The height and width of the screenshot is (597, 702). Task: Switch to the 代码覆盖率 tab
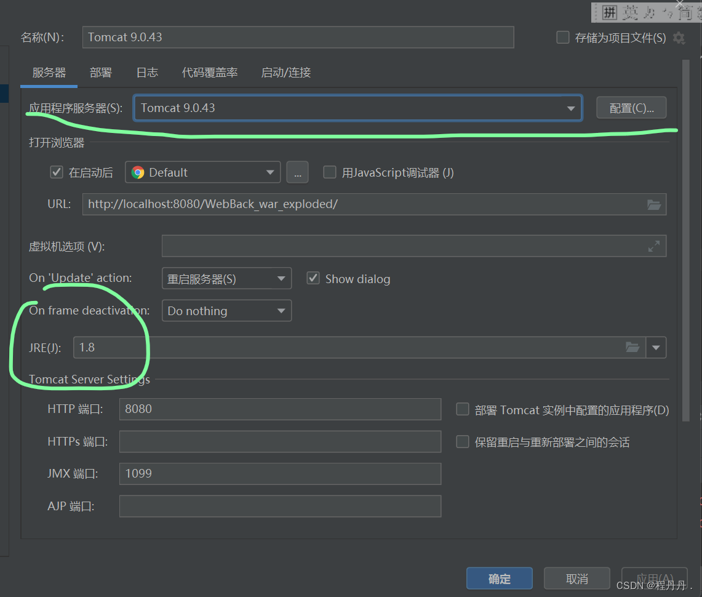210,73
